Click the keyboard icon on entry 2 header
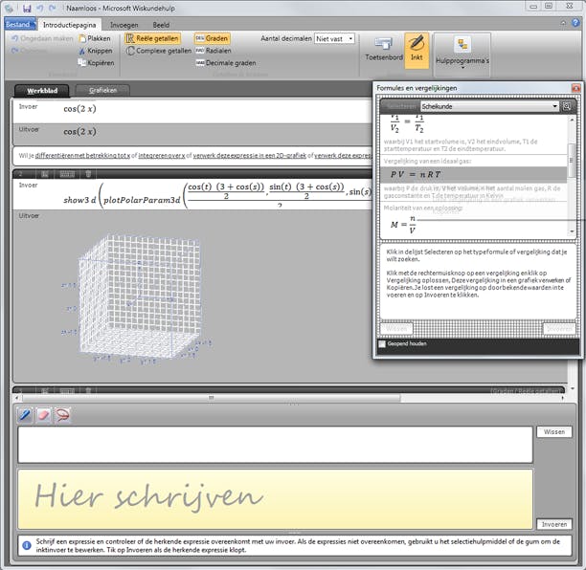This screenshot has height=570, width=586. [x=67, y=174]
